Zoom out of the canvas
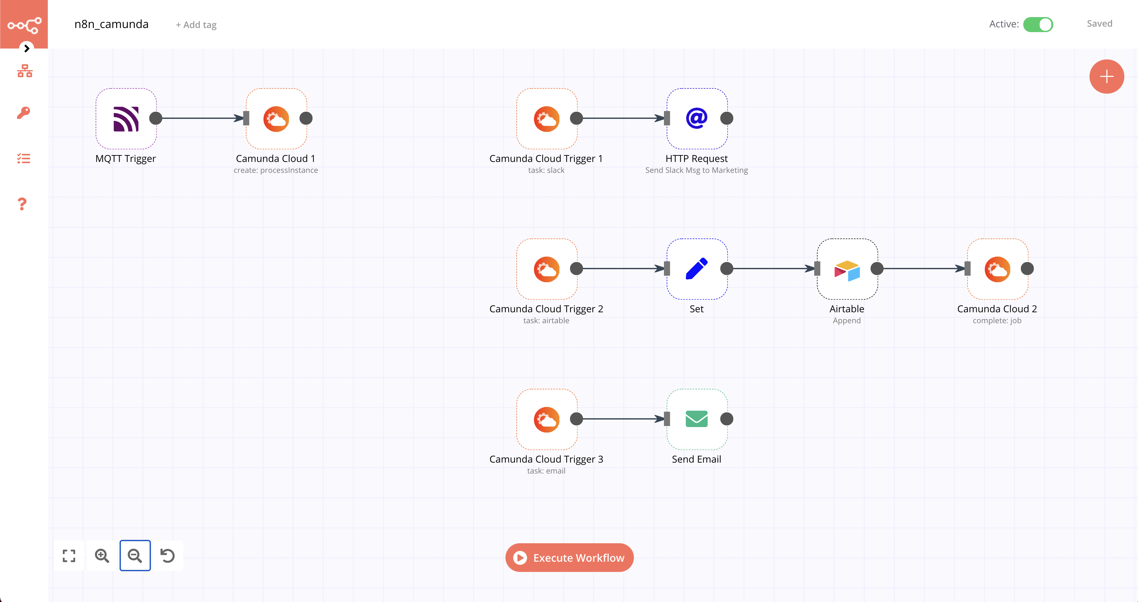The width and height of the screenshot is (1138, 602). [x=135, y=556]
